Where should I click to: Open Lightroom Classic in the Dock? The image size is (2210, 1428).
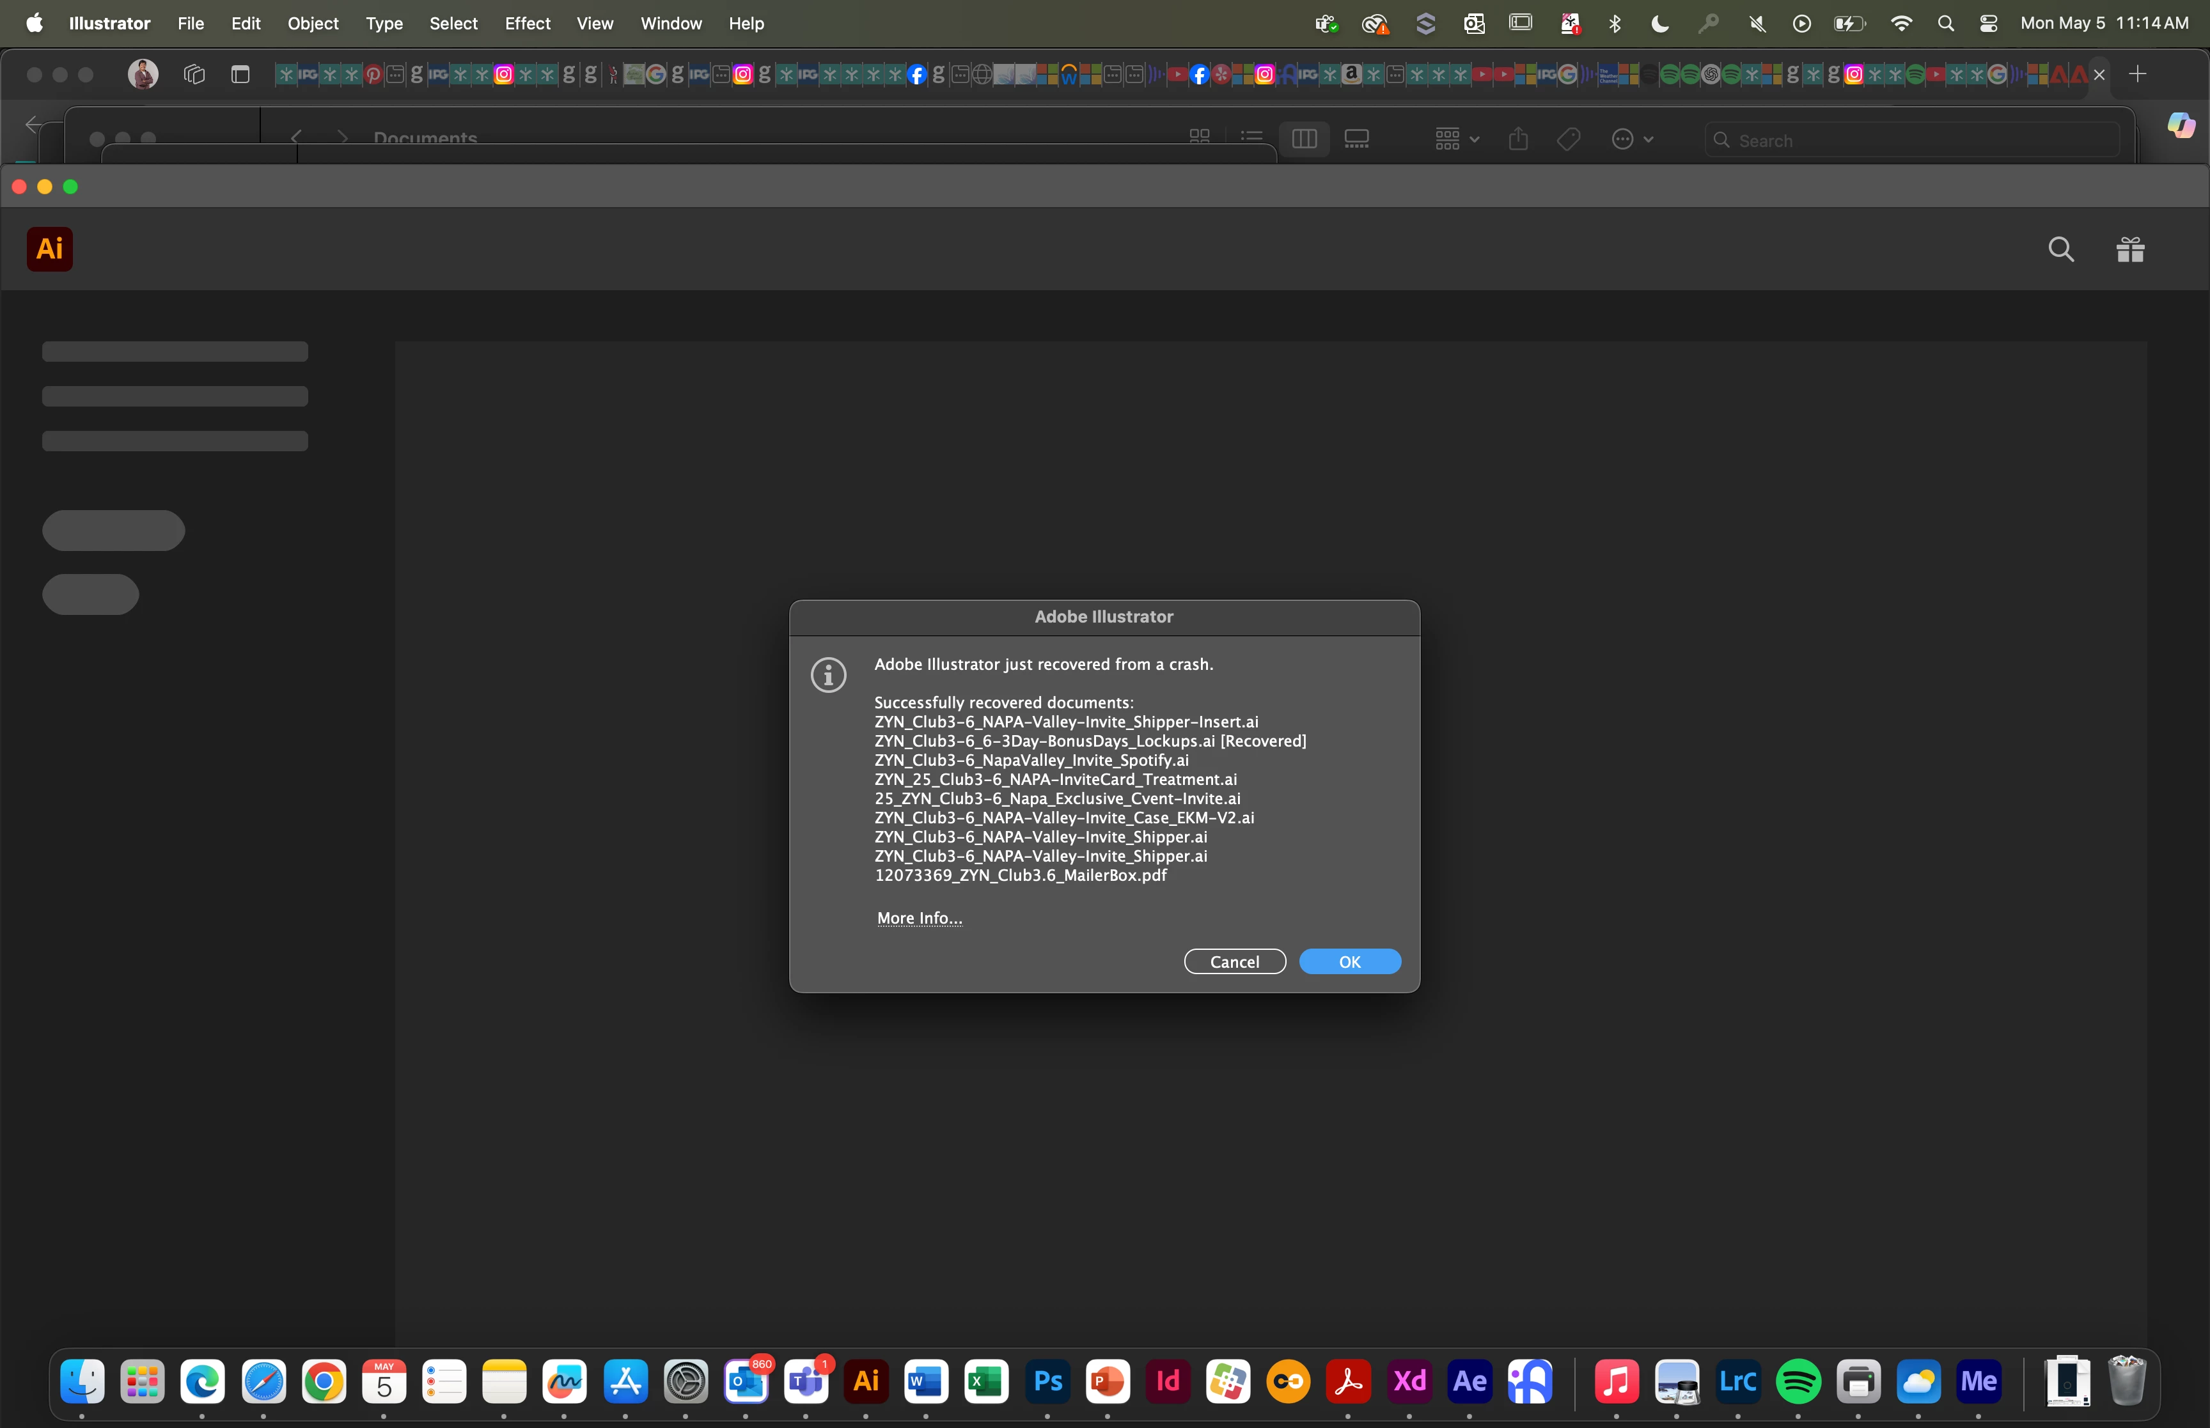pyautogui.click(x=1738, y=1381)
